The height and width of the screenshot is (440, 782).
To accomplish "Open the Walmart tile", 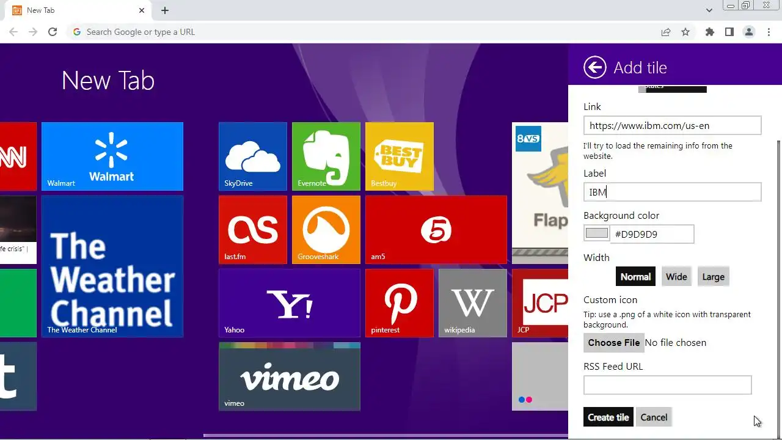I will pyautogui.click(x=112, y=156).
